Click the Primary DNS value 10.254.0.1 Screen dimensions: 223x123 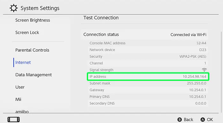tap(198, 97)
